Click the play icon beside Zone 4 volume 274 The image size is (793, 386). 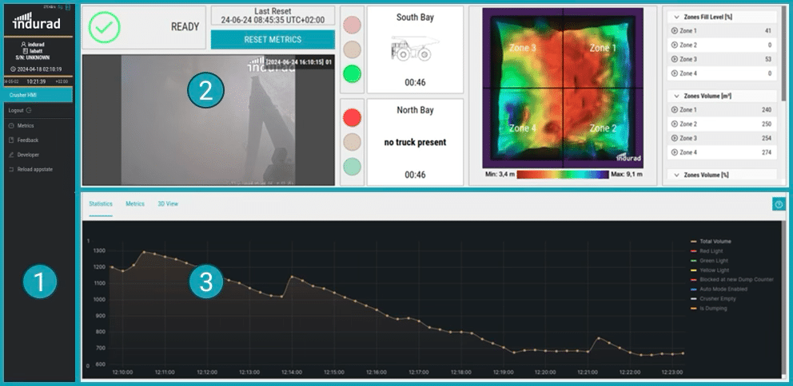(x=674, y=152)
